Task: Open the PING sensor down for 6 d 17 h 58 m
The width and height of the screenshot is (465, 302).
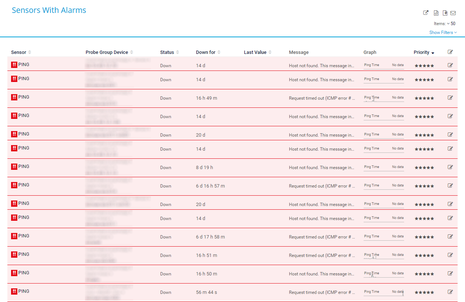Action: pos(24,236)
